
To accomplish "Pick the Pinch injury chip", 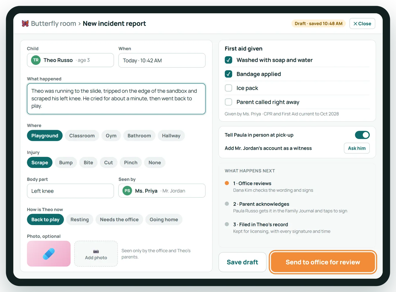I will tap(131, 162).
